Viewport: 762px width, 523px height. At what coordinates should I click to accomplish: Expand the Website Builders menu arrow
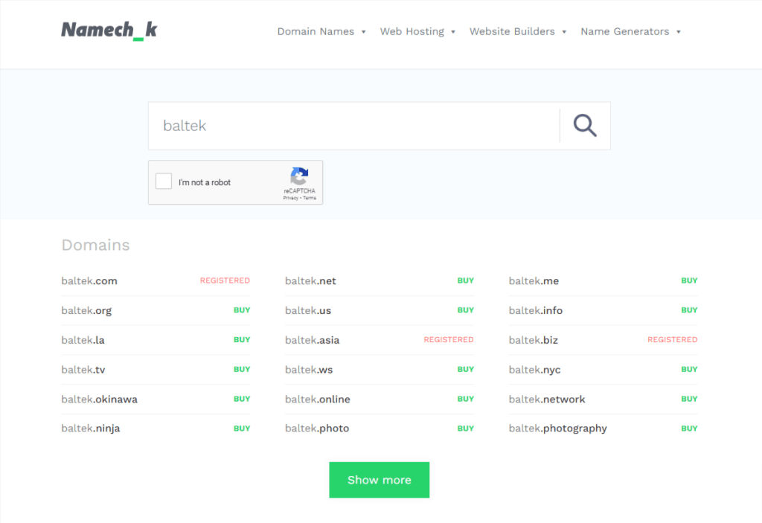(x=564, y=32)
